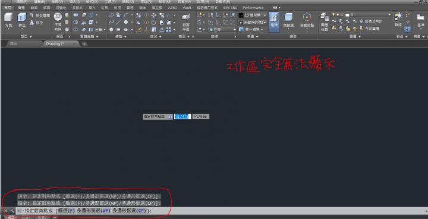Open the Performance ribbon tab

[253, 8]
